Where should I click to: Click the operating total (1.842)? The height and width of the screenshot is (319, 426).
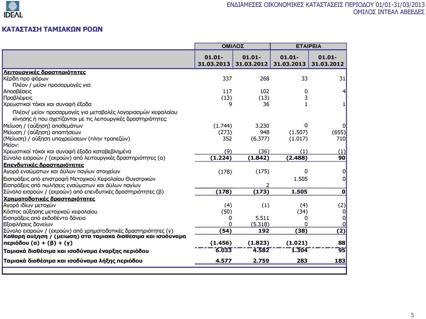tap(259, 158)
